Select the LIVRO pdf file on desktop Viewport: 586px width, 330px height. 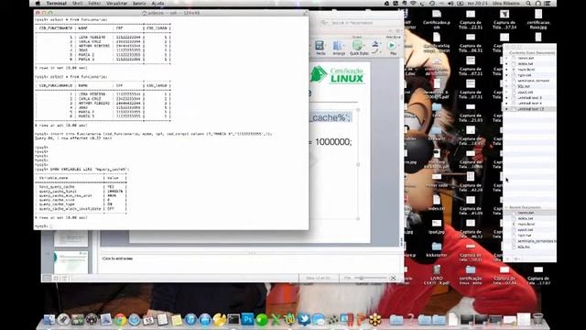[437, 274]
